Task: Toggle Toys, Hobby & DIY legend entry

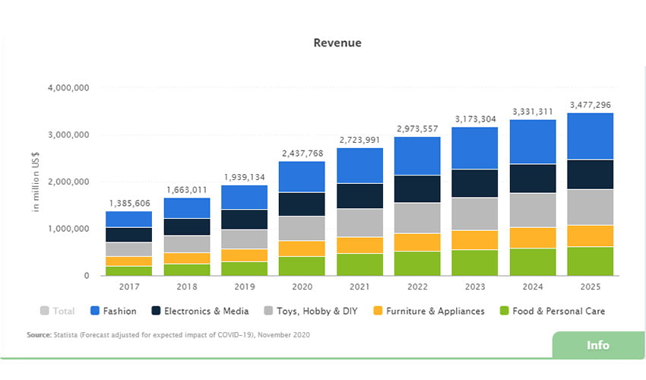Action: click(x=311, y=311)
